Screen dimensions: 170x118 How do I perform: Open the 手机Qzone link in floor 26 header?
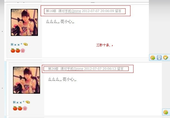(75, 69)
